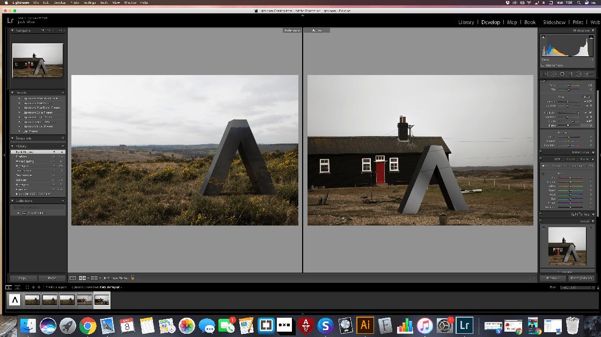Open Grid view from filmstrip bar

coord(27,287)
